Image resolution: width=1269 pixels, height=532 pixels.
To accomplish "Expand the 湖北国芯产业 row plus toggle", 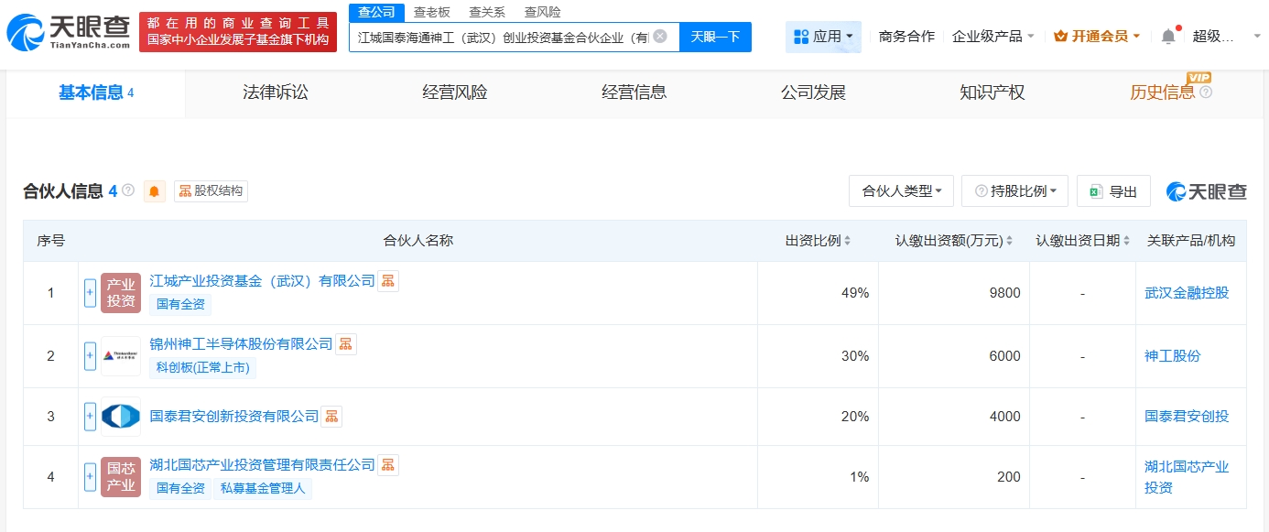I will pos(90,477).
